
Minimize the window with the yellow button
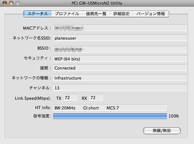[11, 3]
